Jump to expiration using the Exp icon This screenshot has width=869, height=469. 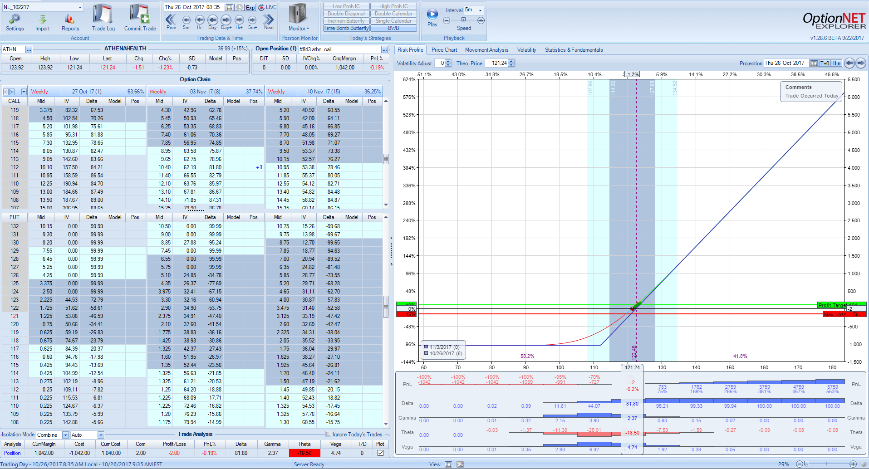click(x=250, y=7)
